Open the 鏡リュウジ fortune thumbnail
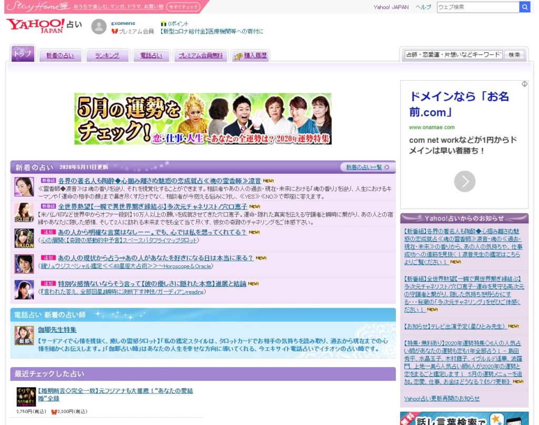The height and width of the screenshot is (425, 539). click(x=24, y=264)
